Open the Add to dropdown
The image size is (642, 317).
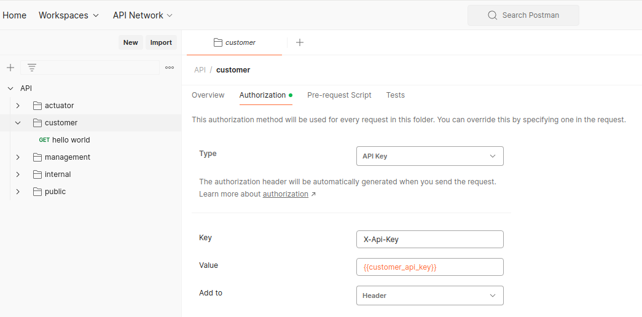pyautogui.click(x=429, y=295)
